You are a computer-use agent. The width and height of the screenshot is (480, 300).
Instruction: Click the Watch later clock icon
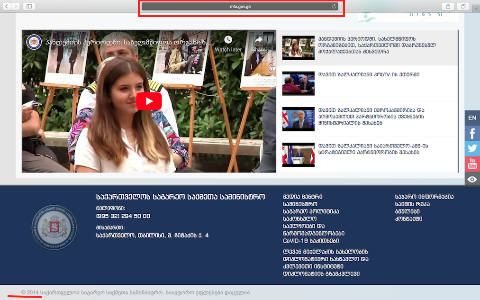pos(228,40)
